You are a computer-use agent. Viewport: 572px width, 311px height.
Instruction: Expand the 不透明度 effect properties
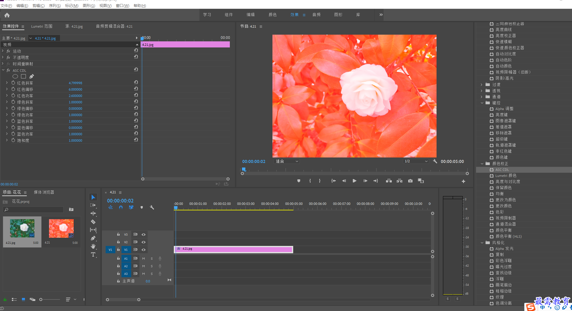(3, 57)
